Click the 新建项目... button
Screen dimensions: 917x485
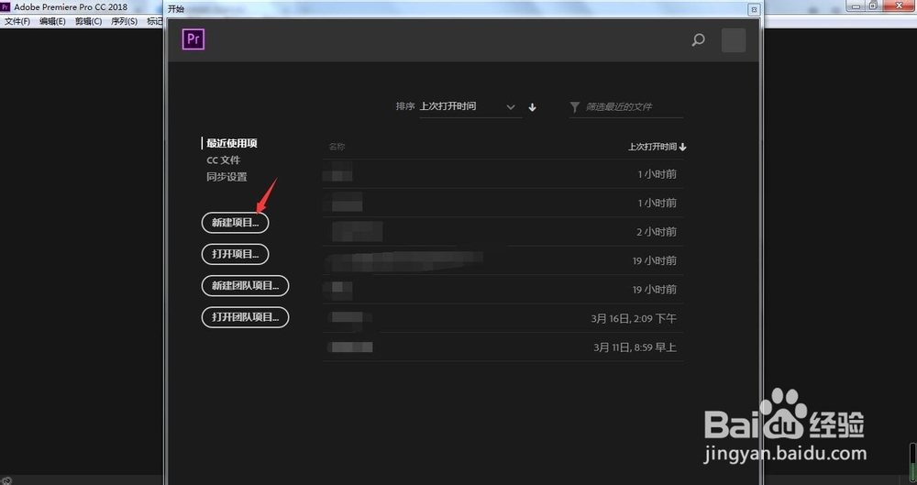[235, 222]
